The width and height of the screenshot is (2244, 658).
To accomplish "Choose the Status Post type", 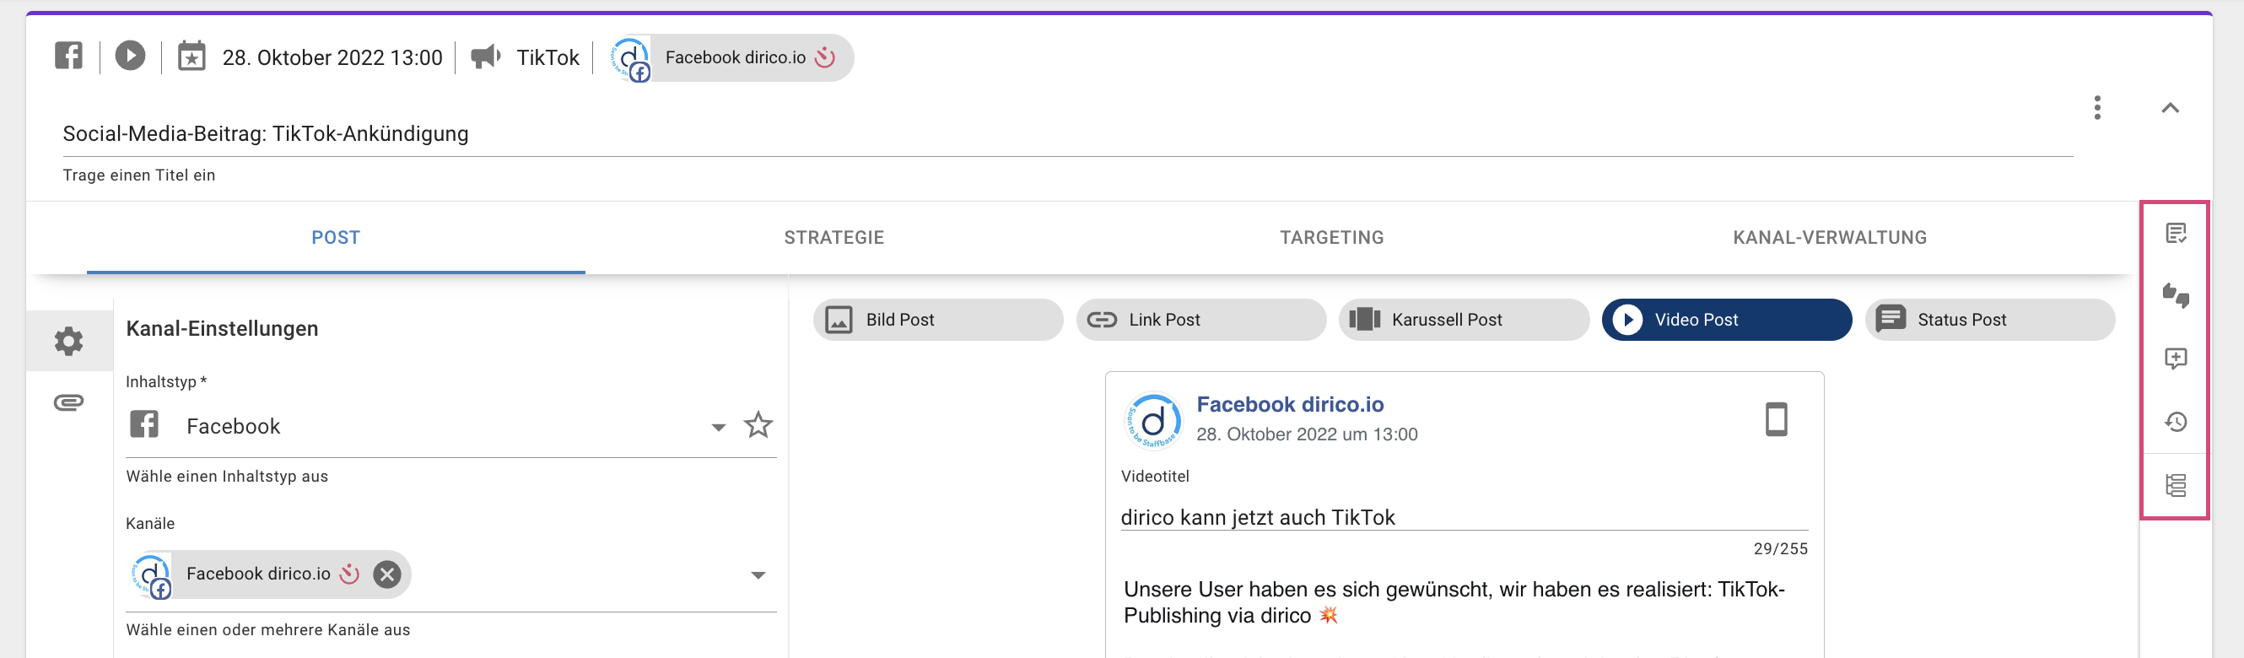I will [x=1989, y=320].
